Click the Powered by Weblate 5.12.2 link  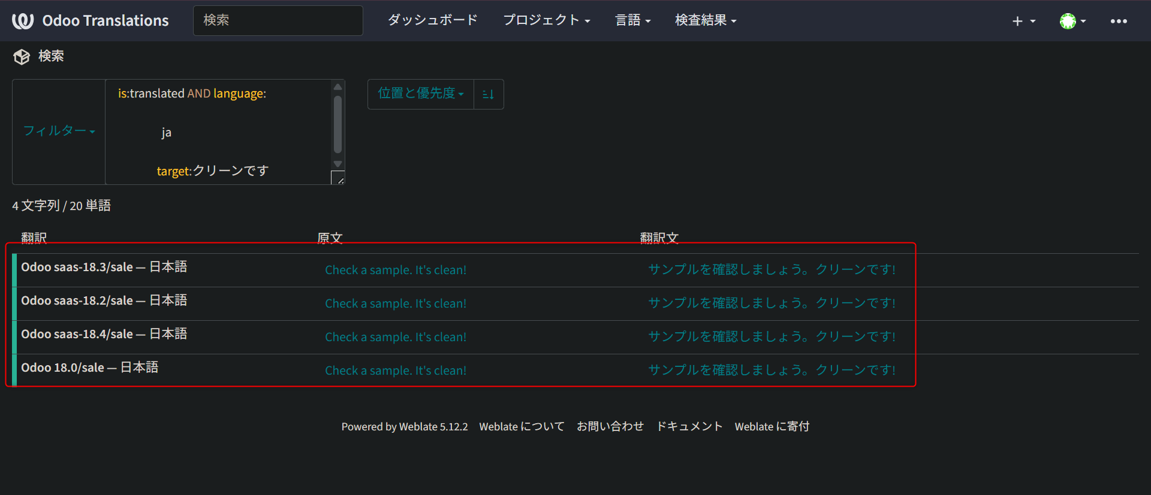(x=405, y=427)
